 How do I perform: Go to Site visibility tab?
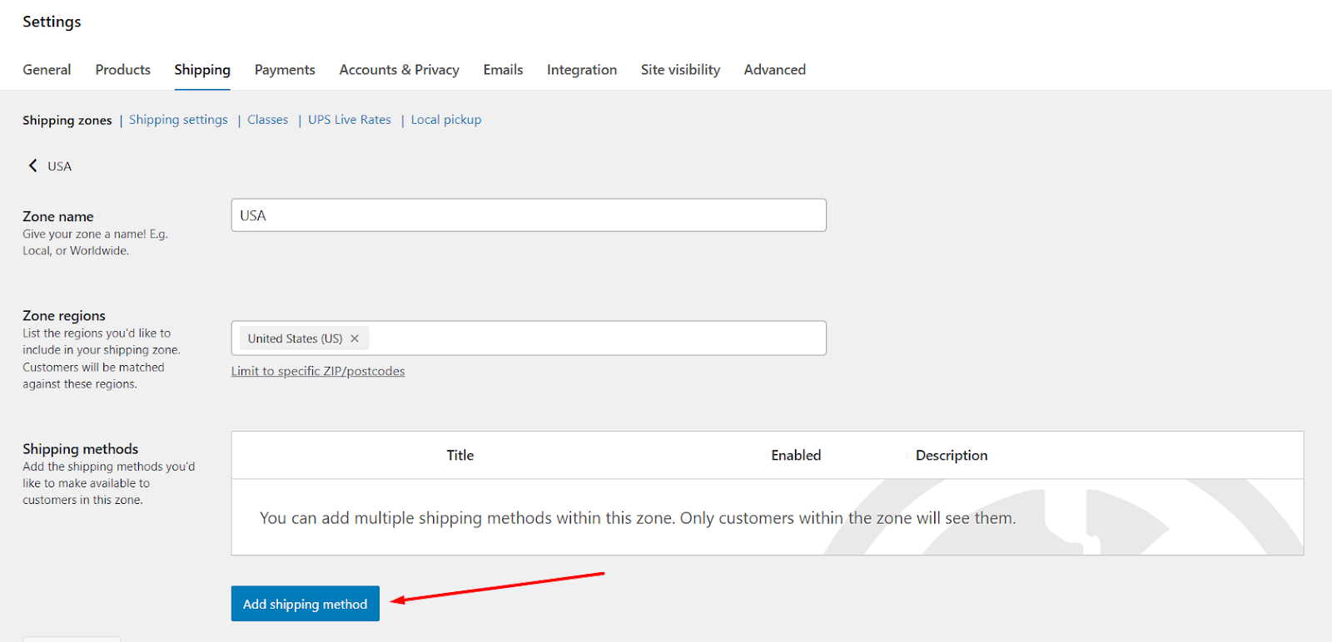tap(680, 70)
